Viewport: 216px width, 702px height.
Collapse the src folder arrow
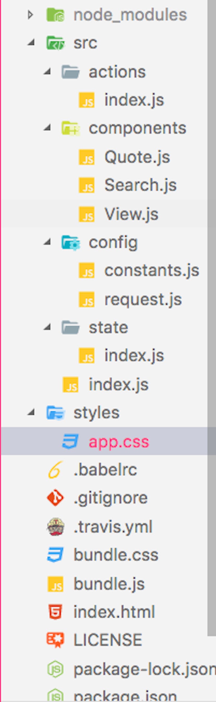pos(31,42)
